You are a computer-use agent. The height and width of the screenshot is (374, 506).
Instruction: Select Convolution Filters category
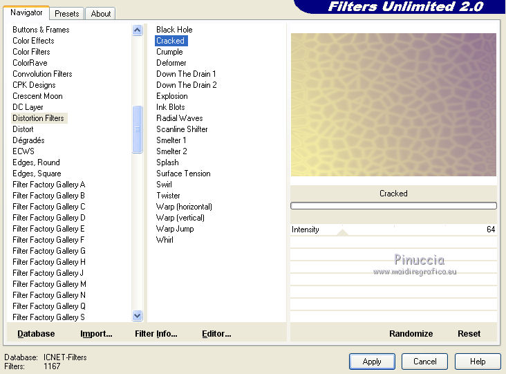click(x=42, y=74)
